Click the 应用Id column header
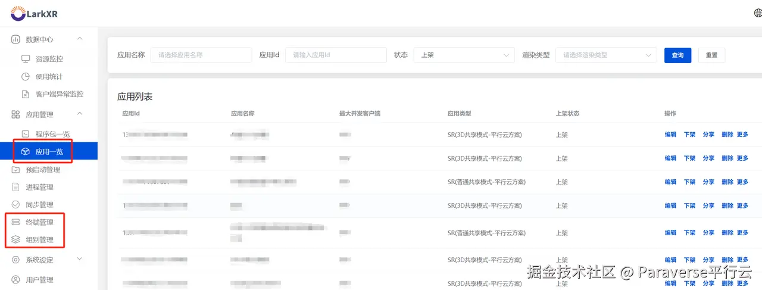This screenshot has height=290, width=762. [x=131, y=114]
